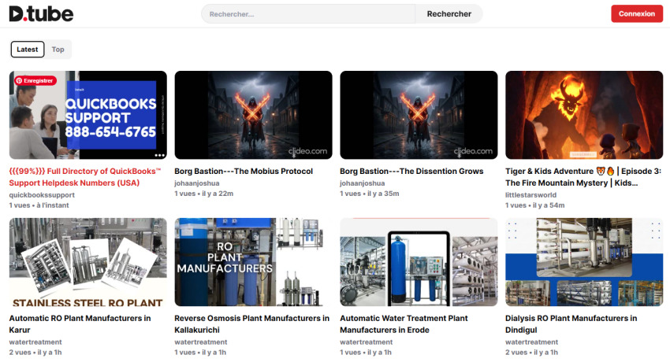The image size is (670, 362).
Task: Open Tiger & Kids Adventure thumbnail
Action: click(x=583, y=115)
